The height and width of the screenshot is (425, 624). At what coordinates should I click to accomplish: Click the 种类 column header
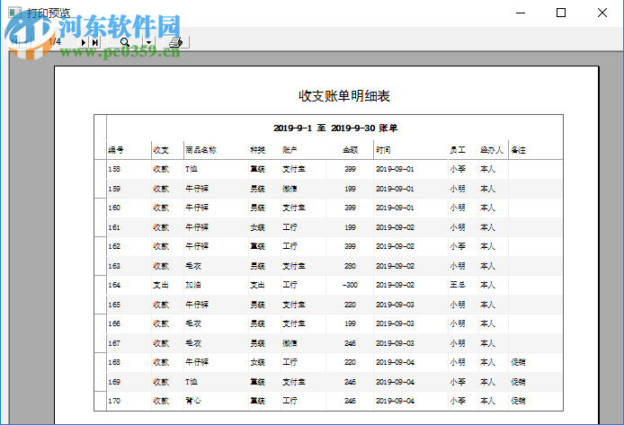point(257,150)
